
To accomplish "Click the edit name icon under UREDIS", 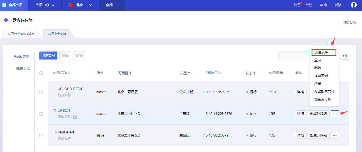I will pyautogui.click(x=75, y=117).
